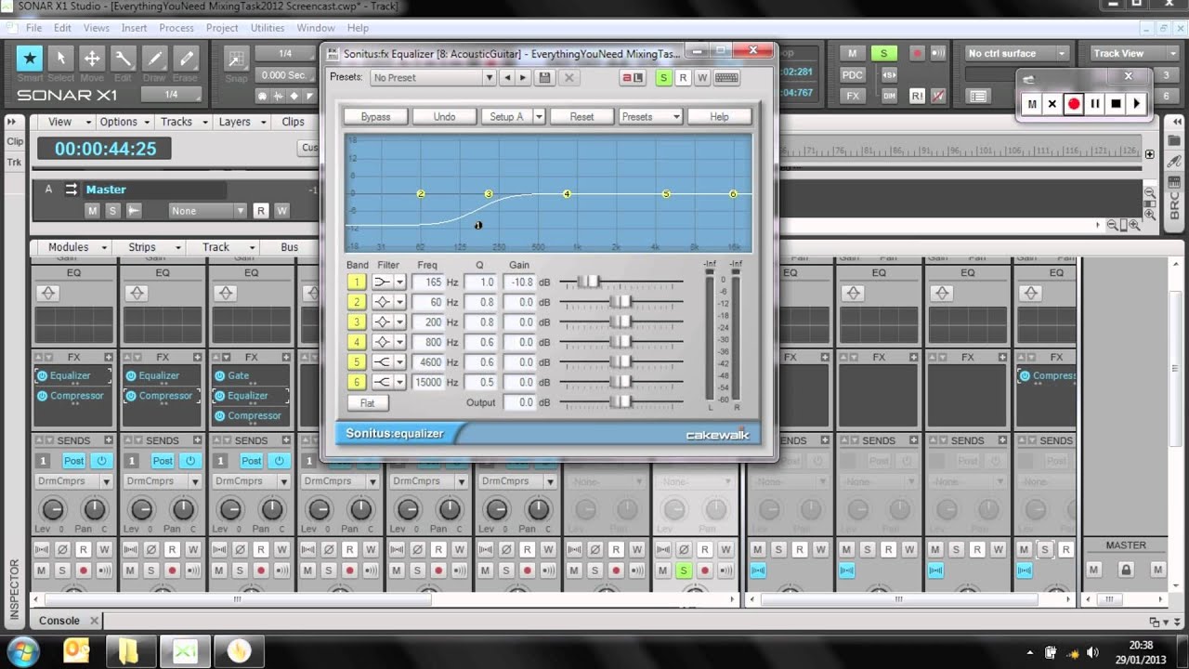
Task: Click the FX bypass button in control bar
Action: click(x=853, y=95)
